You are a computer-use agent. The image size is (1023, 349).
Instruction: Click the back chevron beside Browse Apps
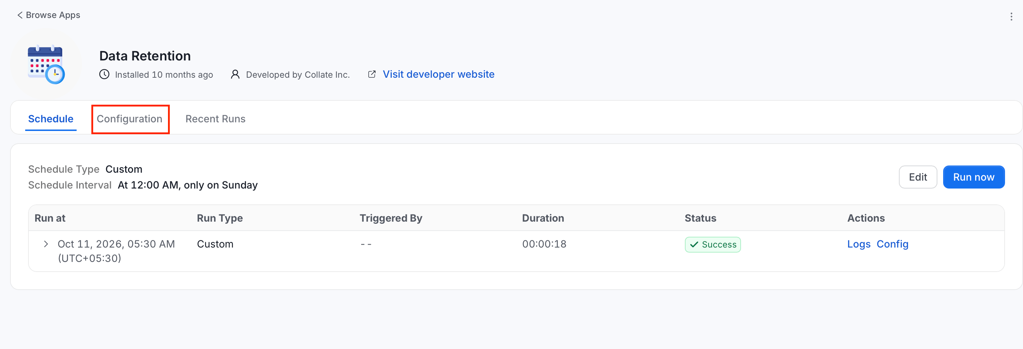click(x=20, y=15)
